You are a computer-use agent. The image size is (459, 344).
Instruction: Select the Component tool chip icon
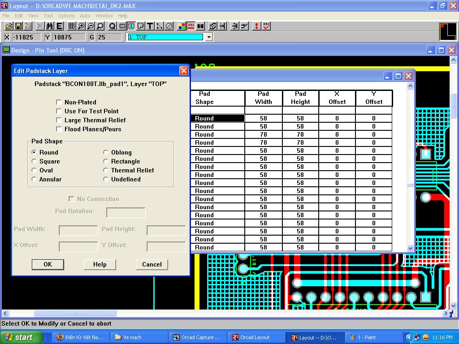point(122,26)
